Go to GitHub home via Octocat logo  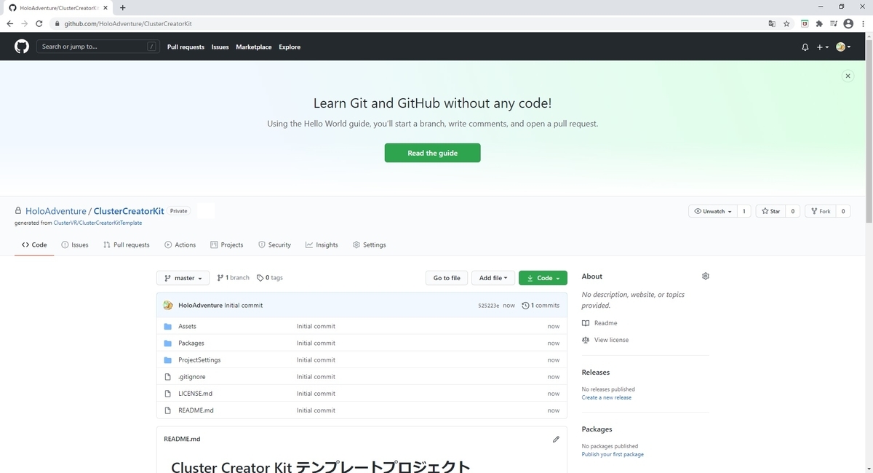tap(22, 47)
